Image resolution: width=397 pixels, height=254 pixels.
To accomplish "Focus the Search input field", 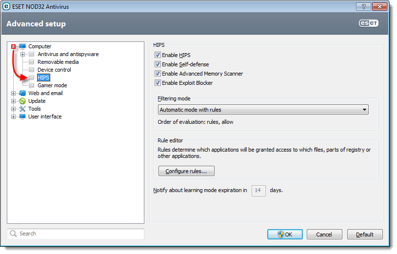I will [x=76, y=234].
